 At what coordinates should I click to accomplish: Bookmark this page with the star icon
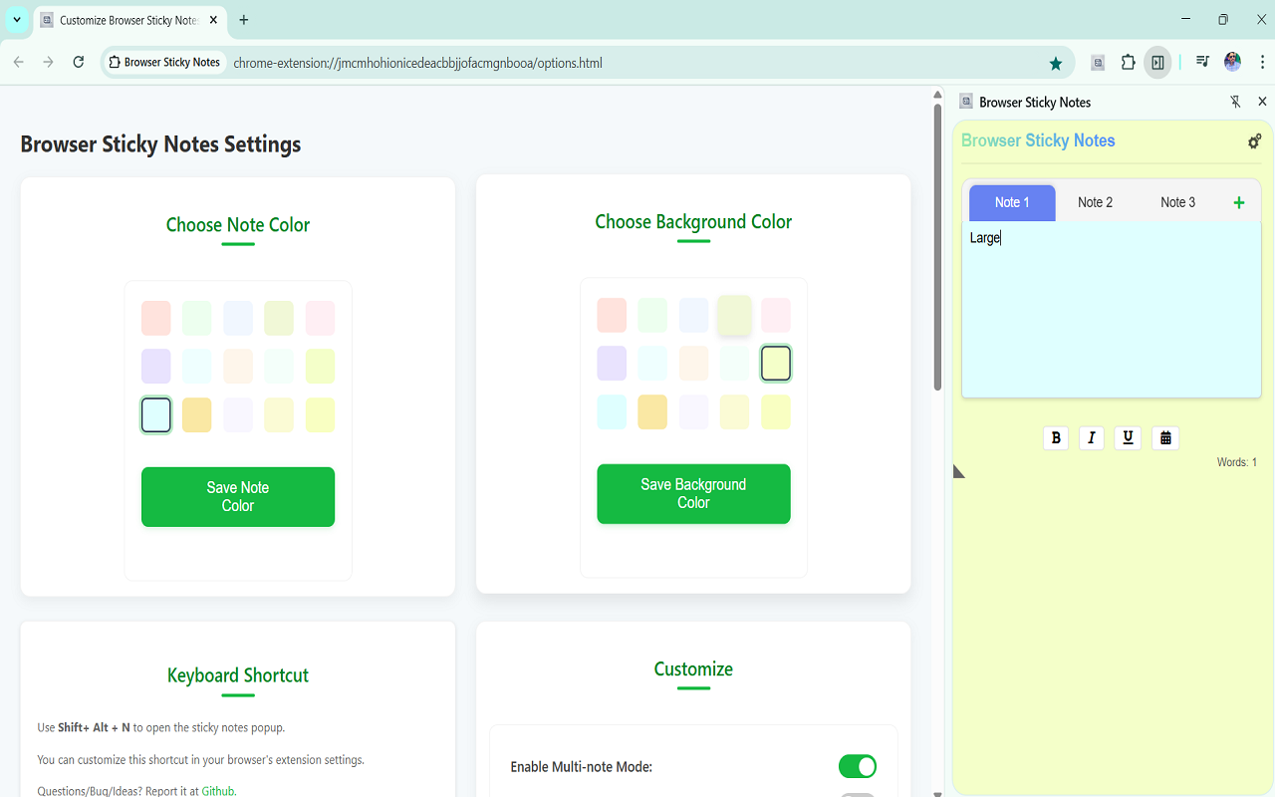1056,63
